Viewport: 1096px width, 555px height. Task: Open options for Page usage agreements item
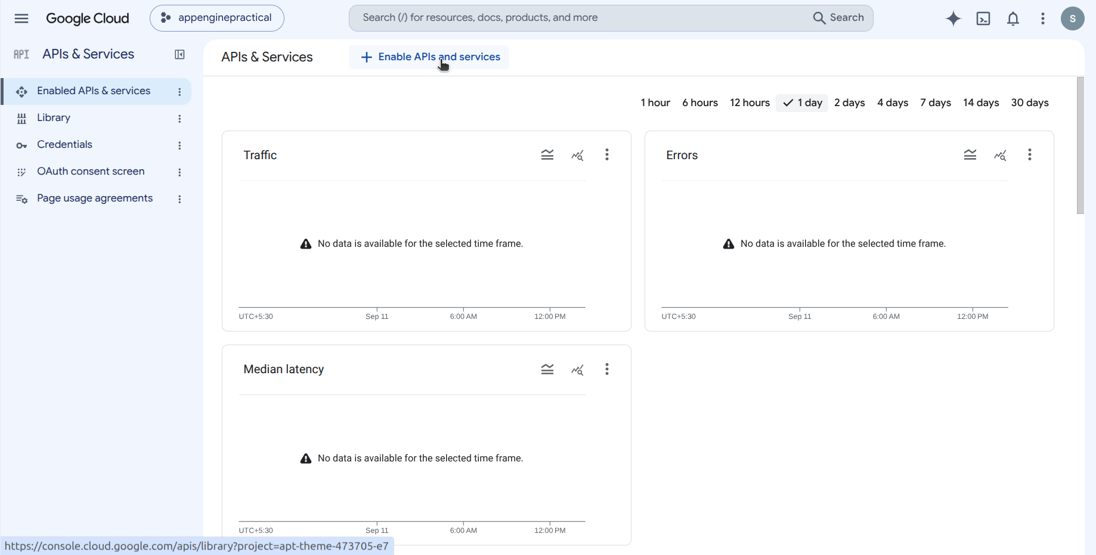179,199
